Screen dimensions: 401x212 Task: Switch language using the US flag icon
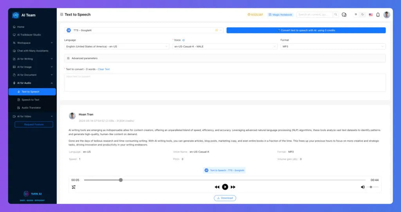(x=370, y=15)
